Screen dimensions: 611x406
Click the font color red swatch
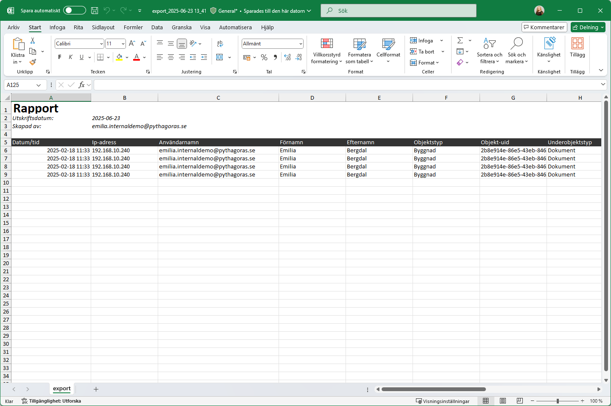click(137, 57)
